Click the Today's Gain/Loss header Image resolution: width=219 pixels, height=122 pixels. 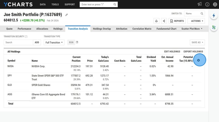point(103,59)
